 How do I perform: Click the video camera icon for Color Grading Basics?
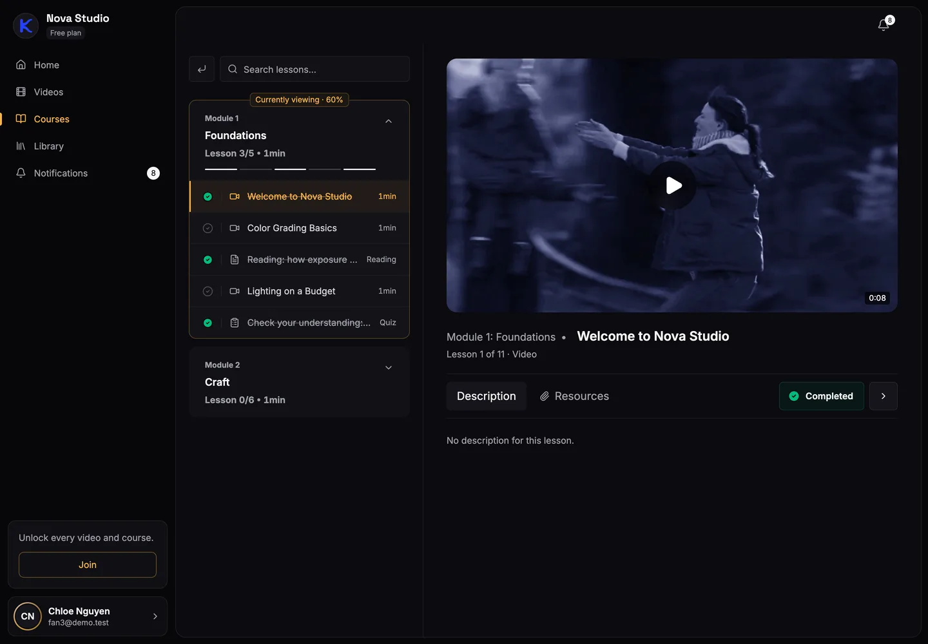pos(235,228)
